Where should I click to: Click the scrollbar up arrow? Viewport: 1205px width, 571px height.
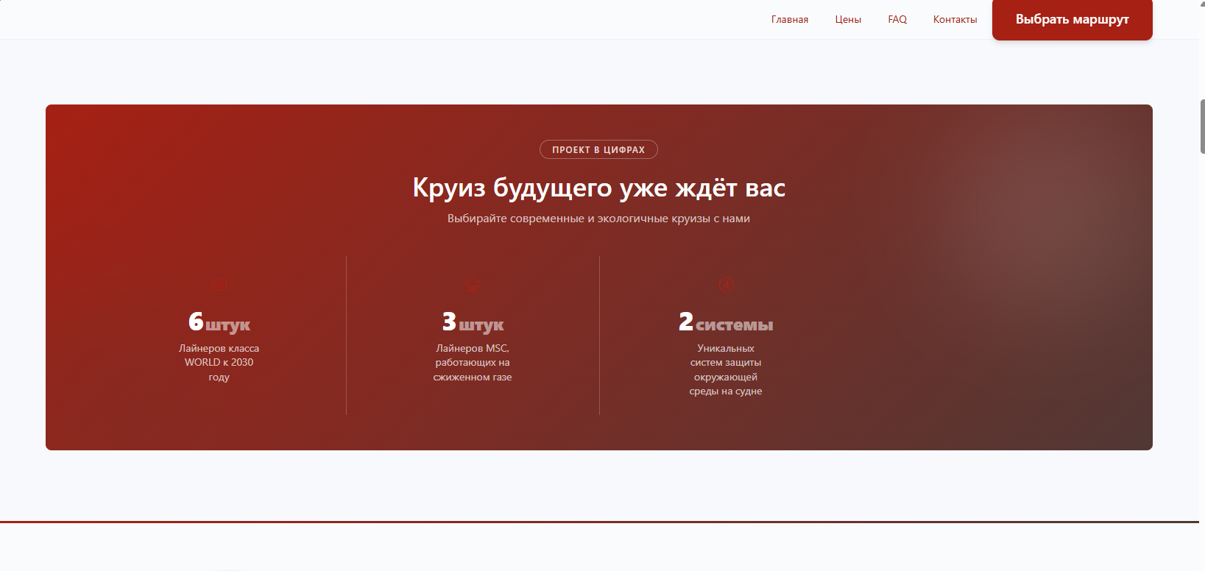click(x=1202, y=4)
